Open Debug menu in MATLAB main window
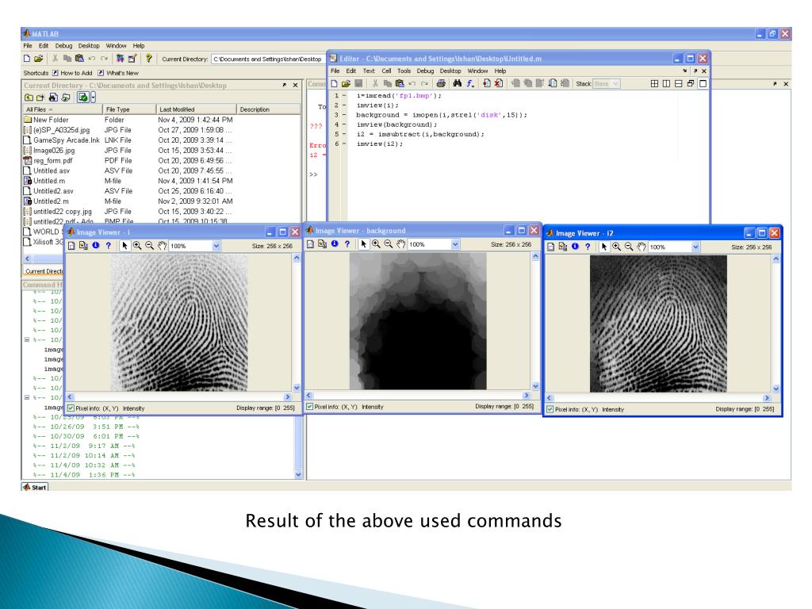Viewport: 812px width, 609px height. (63, 45)
